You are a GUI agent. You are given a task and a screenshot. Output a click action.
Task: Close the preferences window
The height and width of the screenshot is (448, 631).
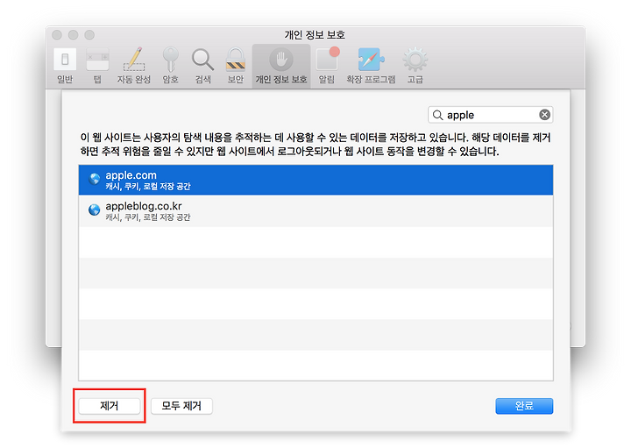(x=57, y=35)
